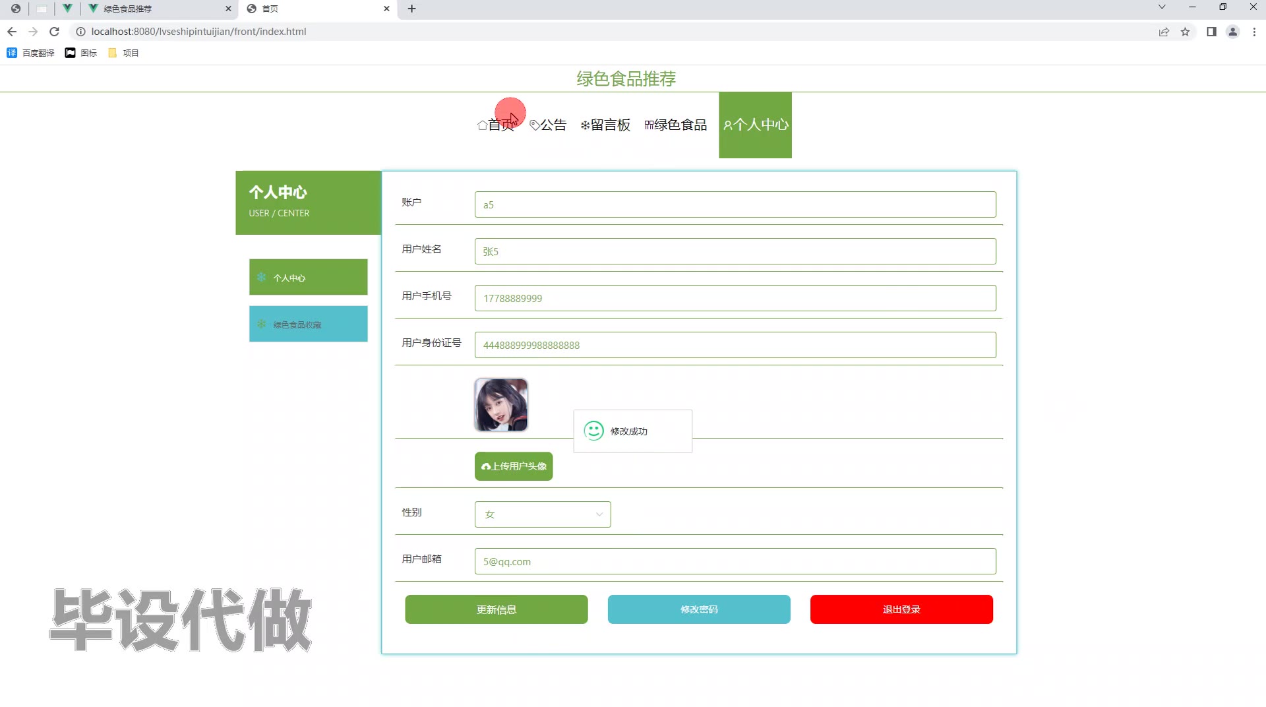Click the user avatar thumbnail
Viewport: 1266px width, 707px height.
(501, 405)
